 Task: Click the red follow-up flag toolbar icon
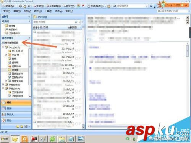(83, 6)
